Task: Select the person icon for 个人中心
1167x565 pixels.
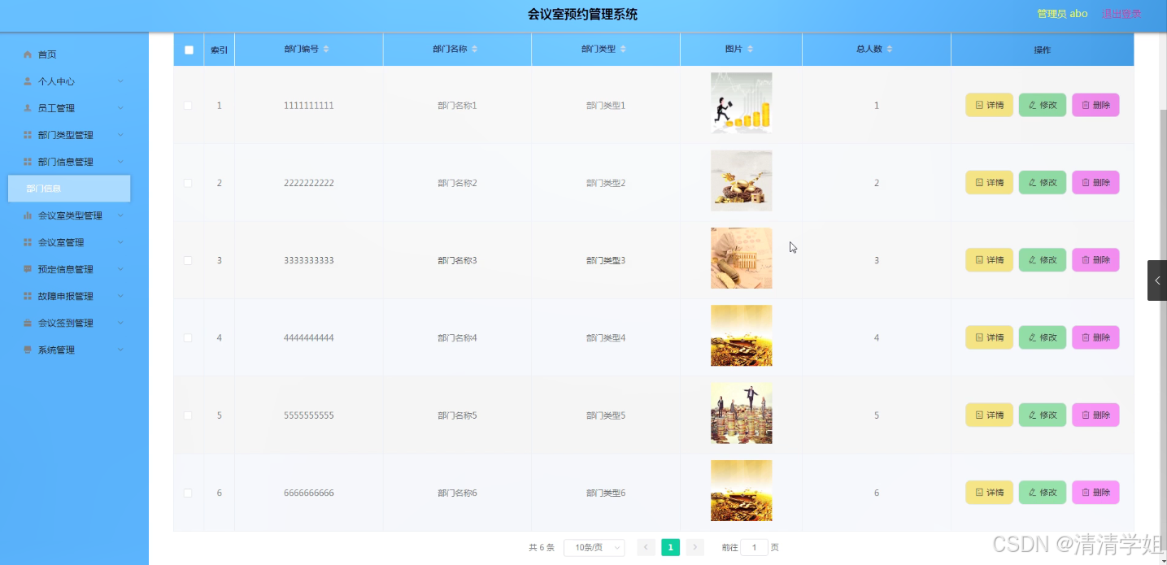Action: (28, 80)
